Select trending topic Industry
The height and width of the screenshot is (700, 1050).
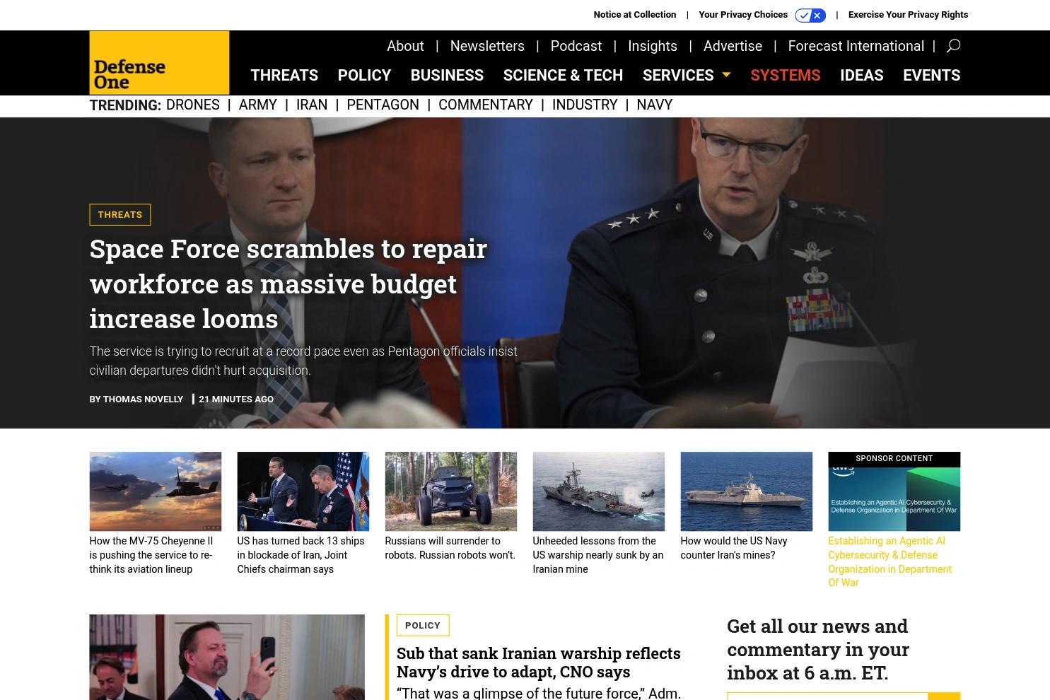click(x=584, y=105)
